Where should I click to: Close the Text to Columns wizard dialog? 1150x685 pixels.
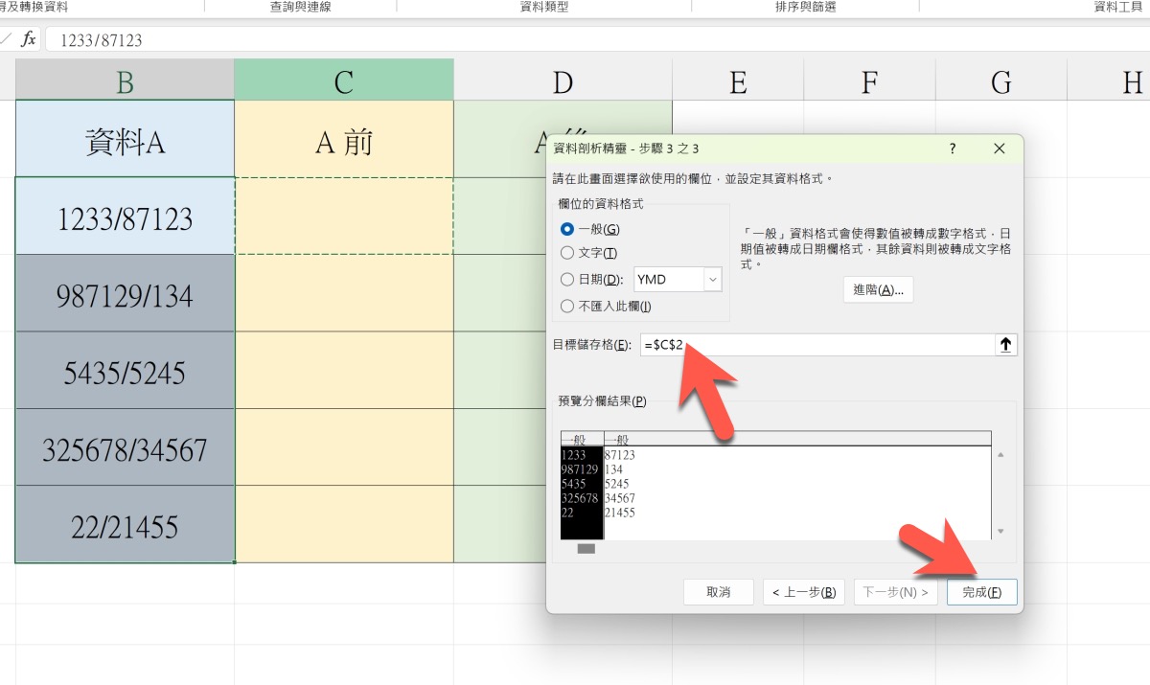(1000, 148)
